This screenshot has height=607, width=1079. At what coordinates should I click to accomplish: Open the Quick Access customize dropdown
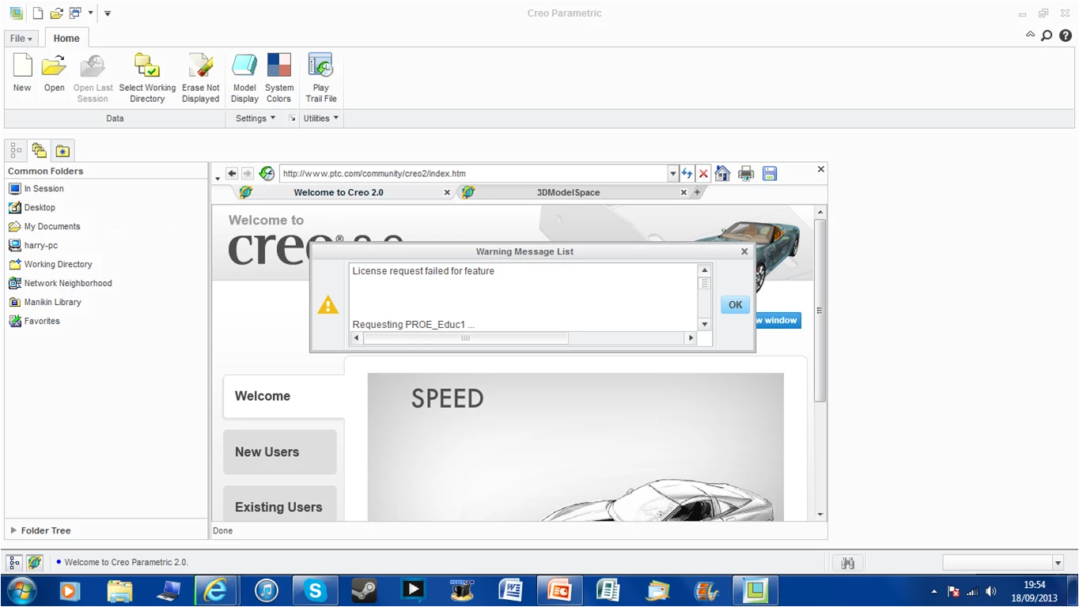108,13
